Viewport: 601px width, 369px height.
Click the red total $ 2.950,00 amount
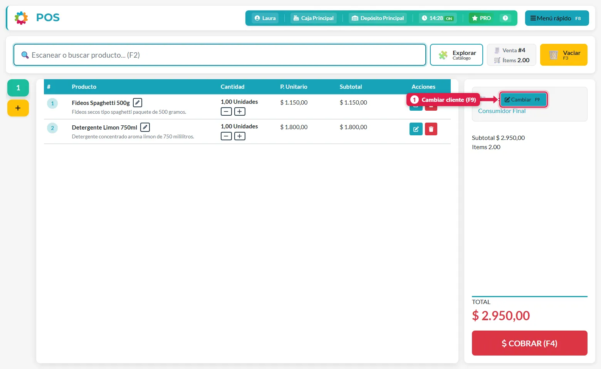click(x=501, y=316)
